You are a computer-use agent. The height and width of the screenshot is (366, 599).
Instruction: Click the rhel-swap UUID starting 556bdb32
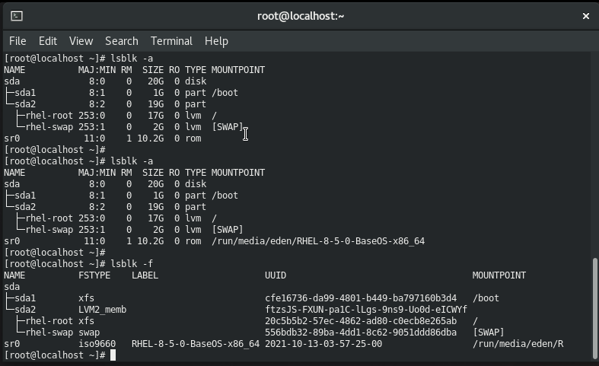361,333
